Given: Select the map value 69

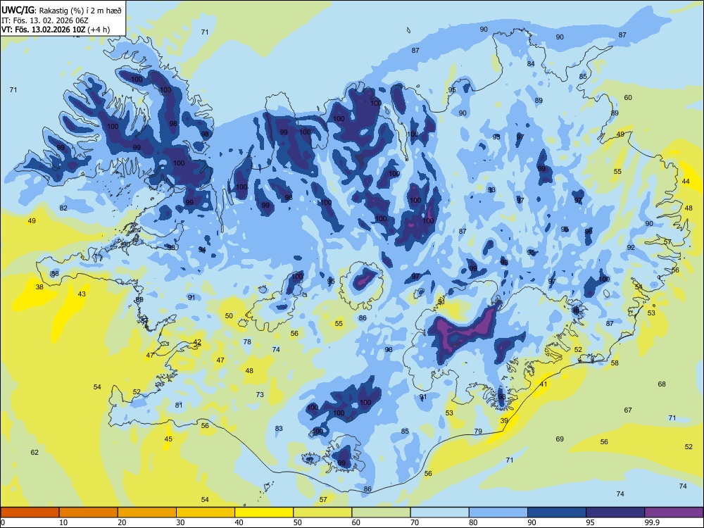Looking at the screenshot, I should tap(560, 439).
